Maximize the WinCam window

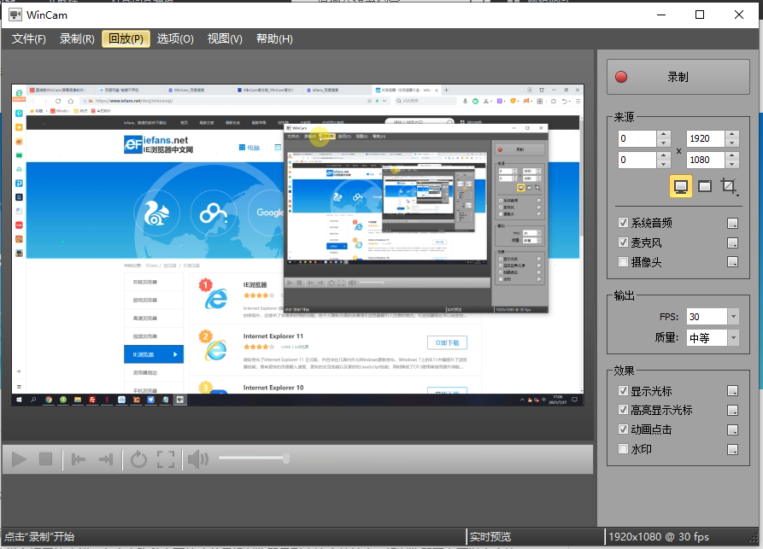[x=700, y=15]
